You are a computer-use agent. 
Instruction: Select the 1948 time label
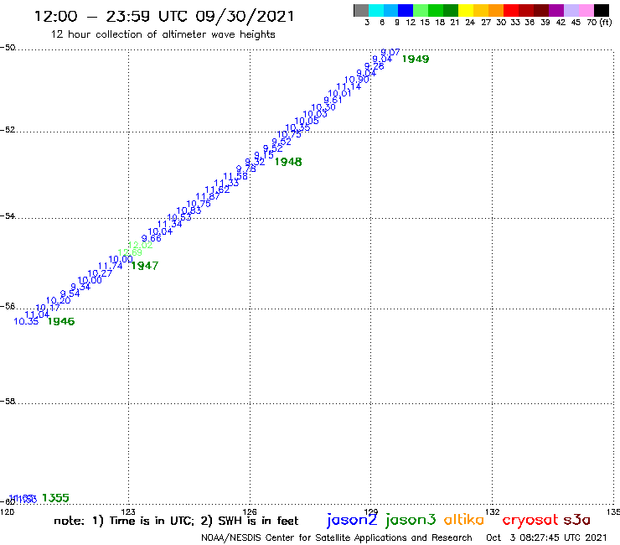click(288, 162)
